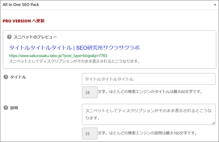The height and width of the screenshot is (142, 219).
Task: Click the All In One SEO Pack heading
Action: tap(21, 5)
